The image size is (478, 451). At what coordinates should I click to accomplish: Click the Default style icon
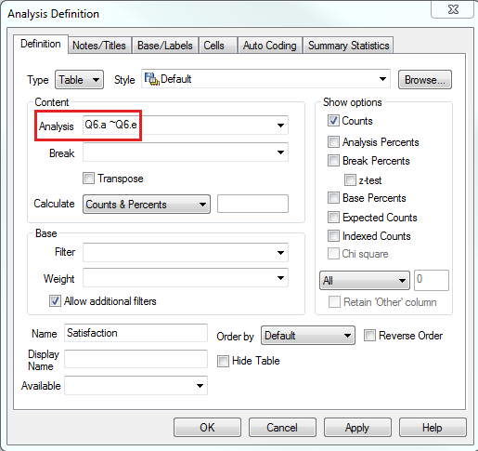151,79
